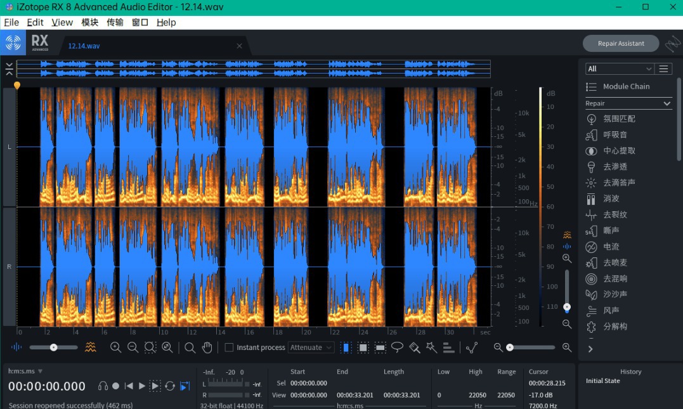Open the De-plosive (去喷麦) module

606,263
